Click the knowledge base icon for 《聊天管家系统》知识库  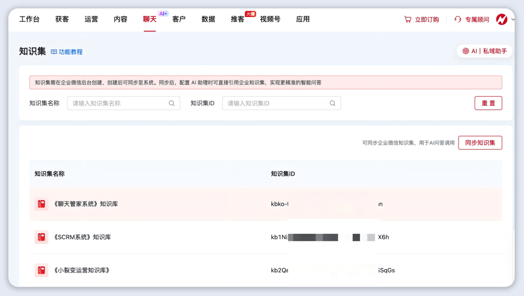41,204
